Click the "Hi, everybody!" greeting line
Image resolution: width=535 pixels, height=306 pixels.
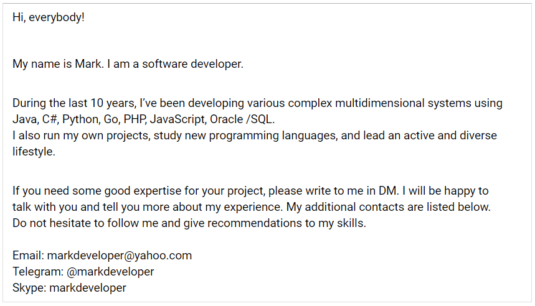click(48, 17)
